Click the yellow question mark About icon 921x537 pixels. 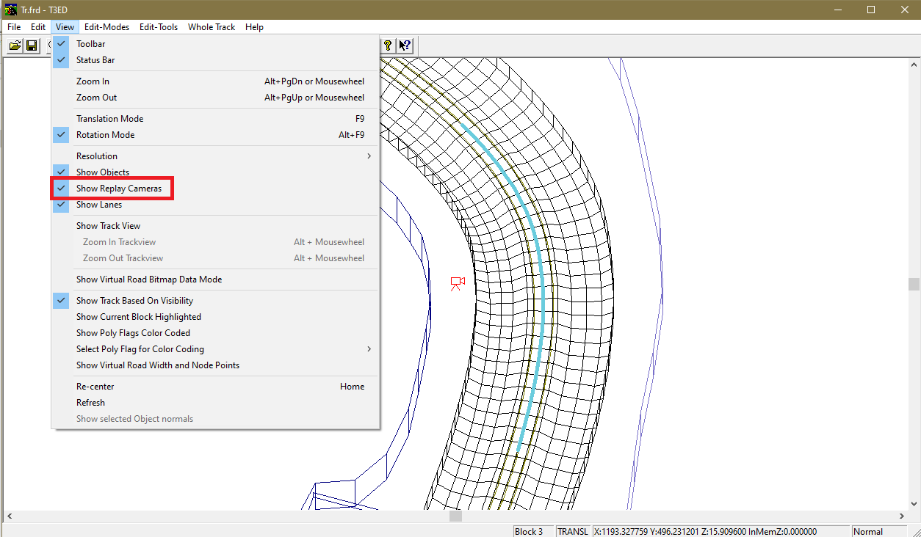(388, 45)
